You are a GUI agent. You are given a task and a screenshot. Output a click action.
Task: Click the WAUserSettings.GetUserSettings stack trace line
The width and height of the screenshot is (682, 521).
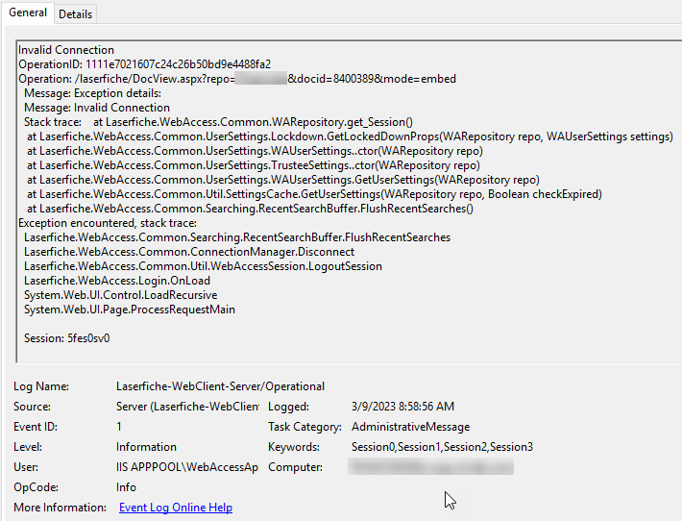click(283, 180)
